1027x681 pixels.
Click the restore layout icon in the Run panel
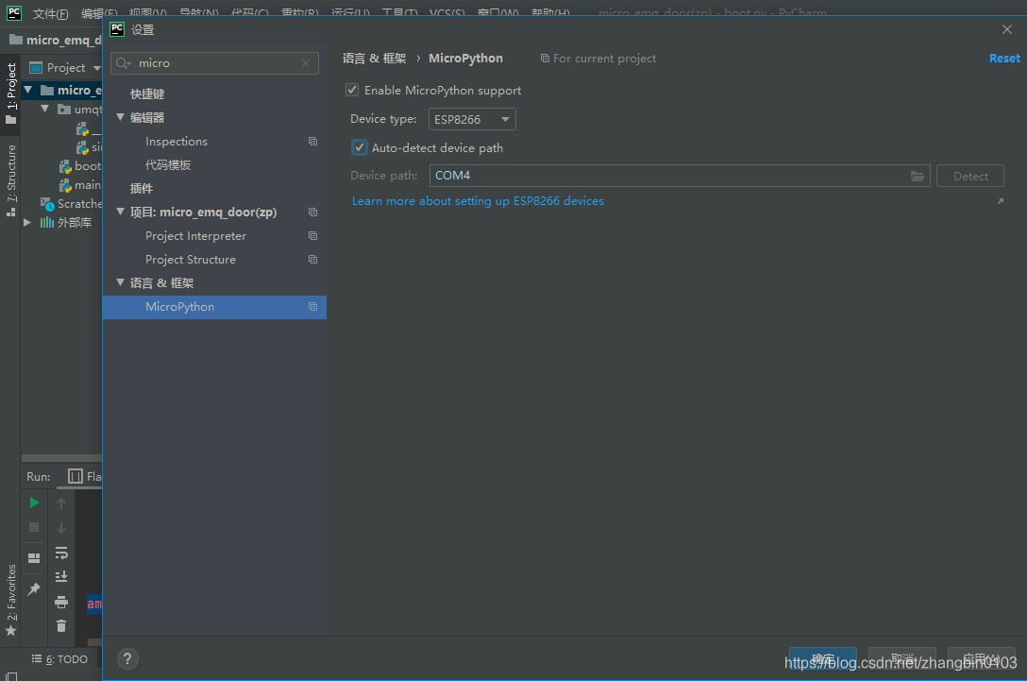click(x=34, y=558)
